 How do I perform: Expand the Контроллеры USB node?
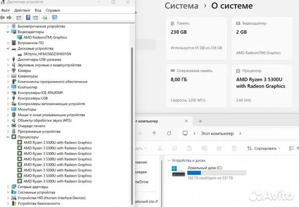click(x=8, y=98)
